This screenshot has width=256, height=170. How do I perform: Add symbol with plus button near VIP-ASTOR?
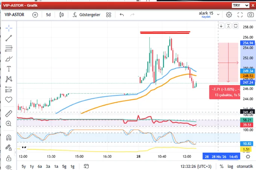pyautogui.click(x=35, y=15)
